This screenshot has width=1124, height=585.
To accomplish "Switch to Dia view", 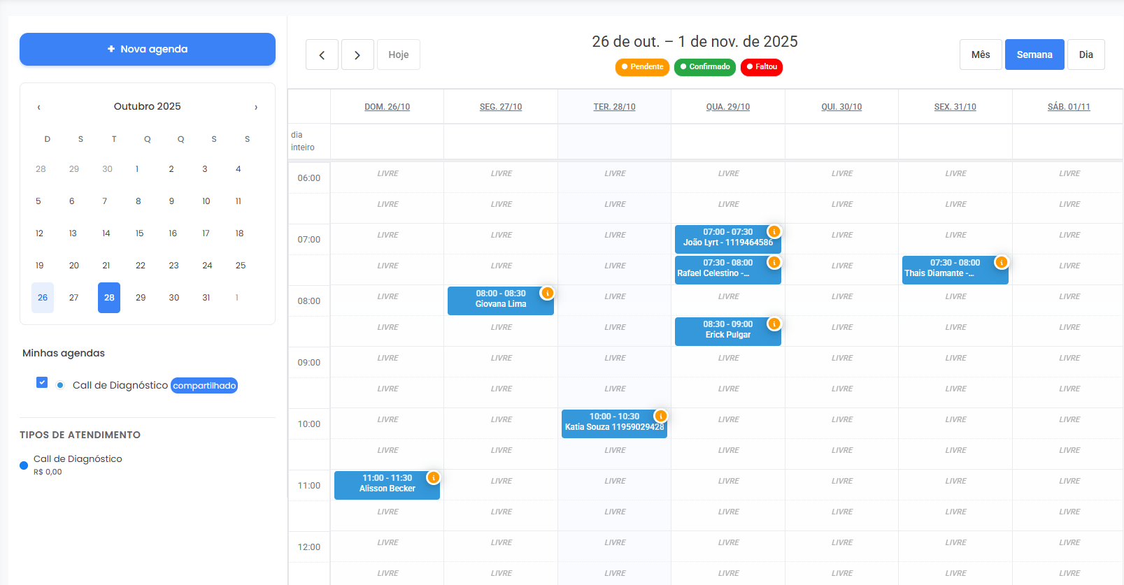I will (1086, 55).
